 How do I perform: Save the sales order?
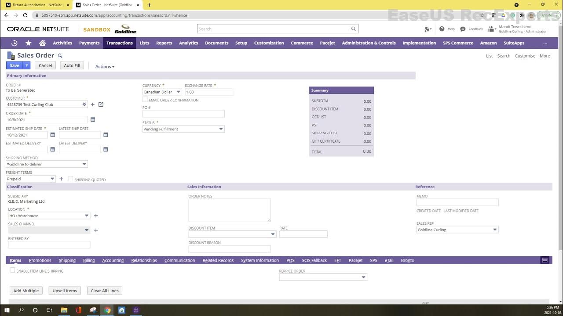pos(15,65)
